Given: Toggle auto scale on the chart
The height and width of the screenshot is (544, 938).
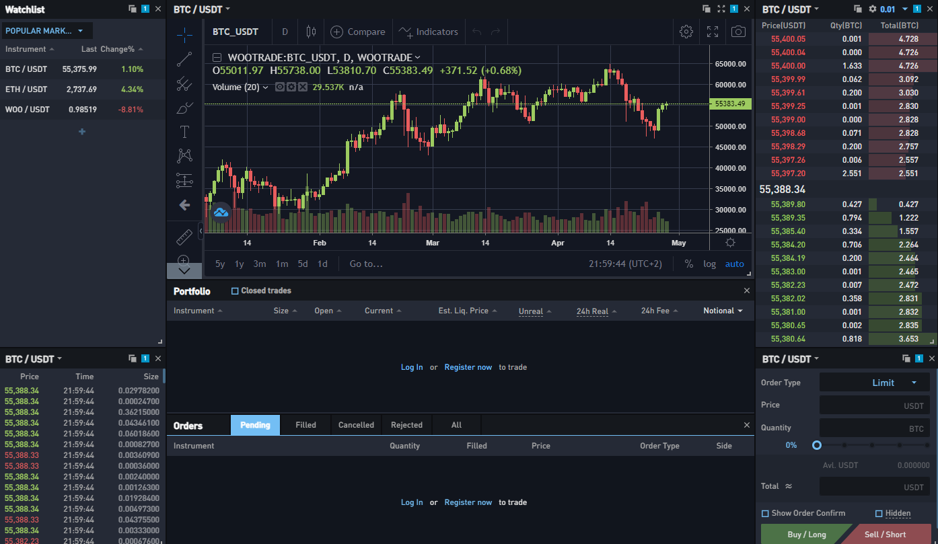Looking at the screenshot, I should (735, 264).
